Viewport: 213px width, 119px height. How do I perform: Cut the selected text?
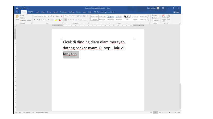pyautogui.click(x=22, y=15)
